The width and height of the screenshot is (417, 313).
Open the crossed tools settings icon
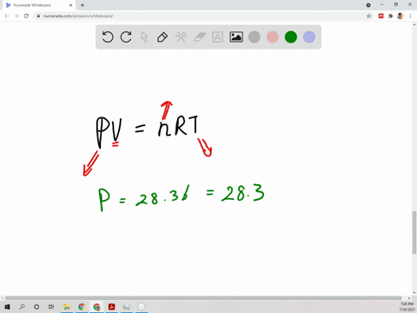tap(181, 37)
